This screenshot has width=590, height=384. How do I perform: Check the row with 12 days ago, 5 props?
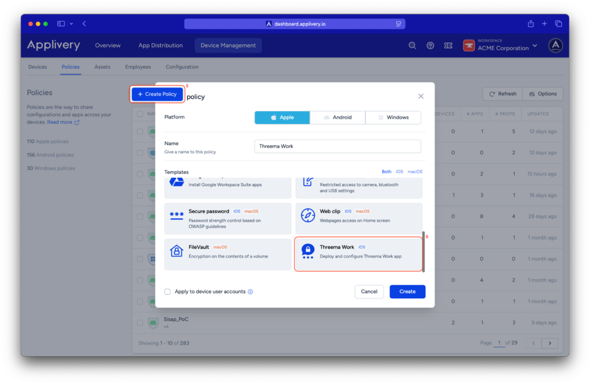click(x=140, y=132)
